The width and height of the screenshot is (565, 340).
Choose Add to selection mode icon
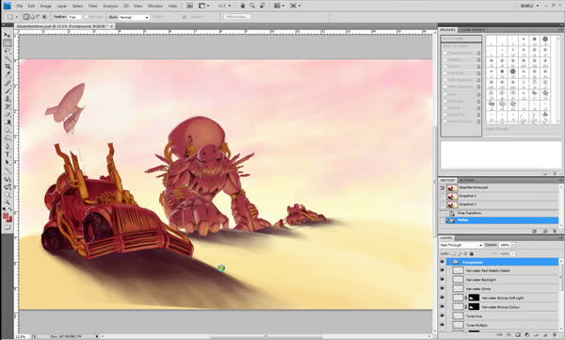coord(32,17)
